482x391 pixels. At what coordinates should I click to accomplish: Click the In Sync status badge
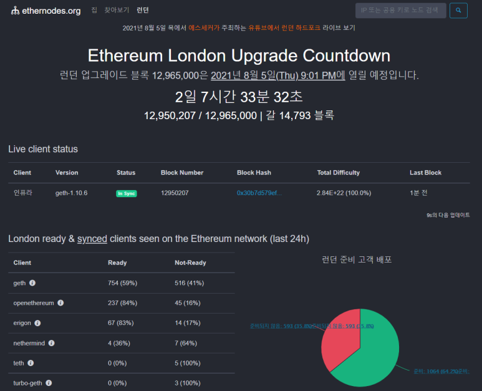click(127, 193)
